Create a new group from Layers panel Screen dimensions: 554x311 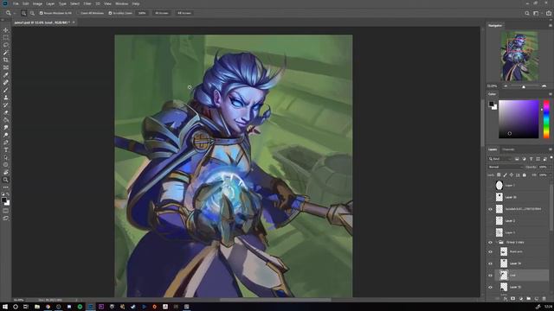pyautogui.click(x=529, y=299)
